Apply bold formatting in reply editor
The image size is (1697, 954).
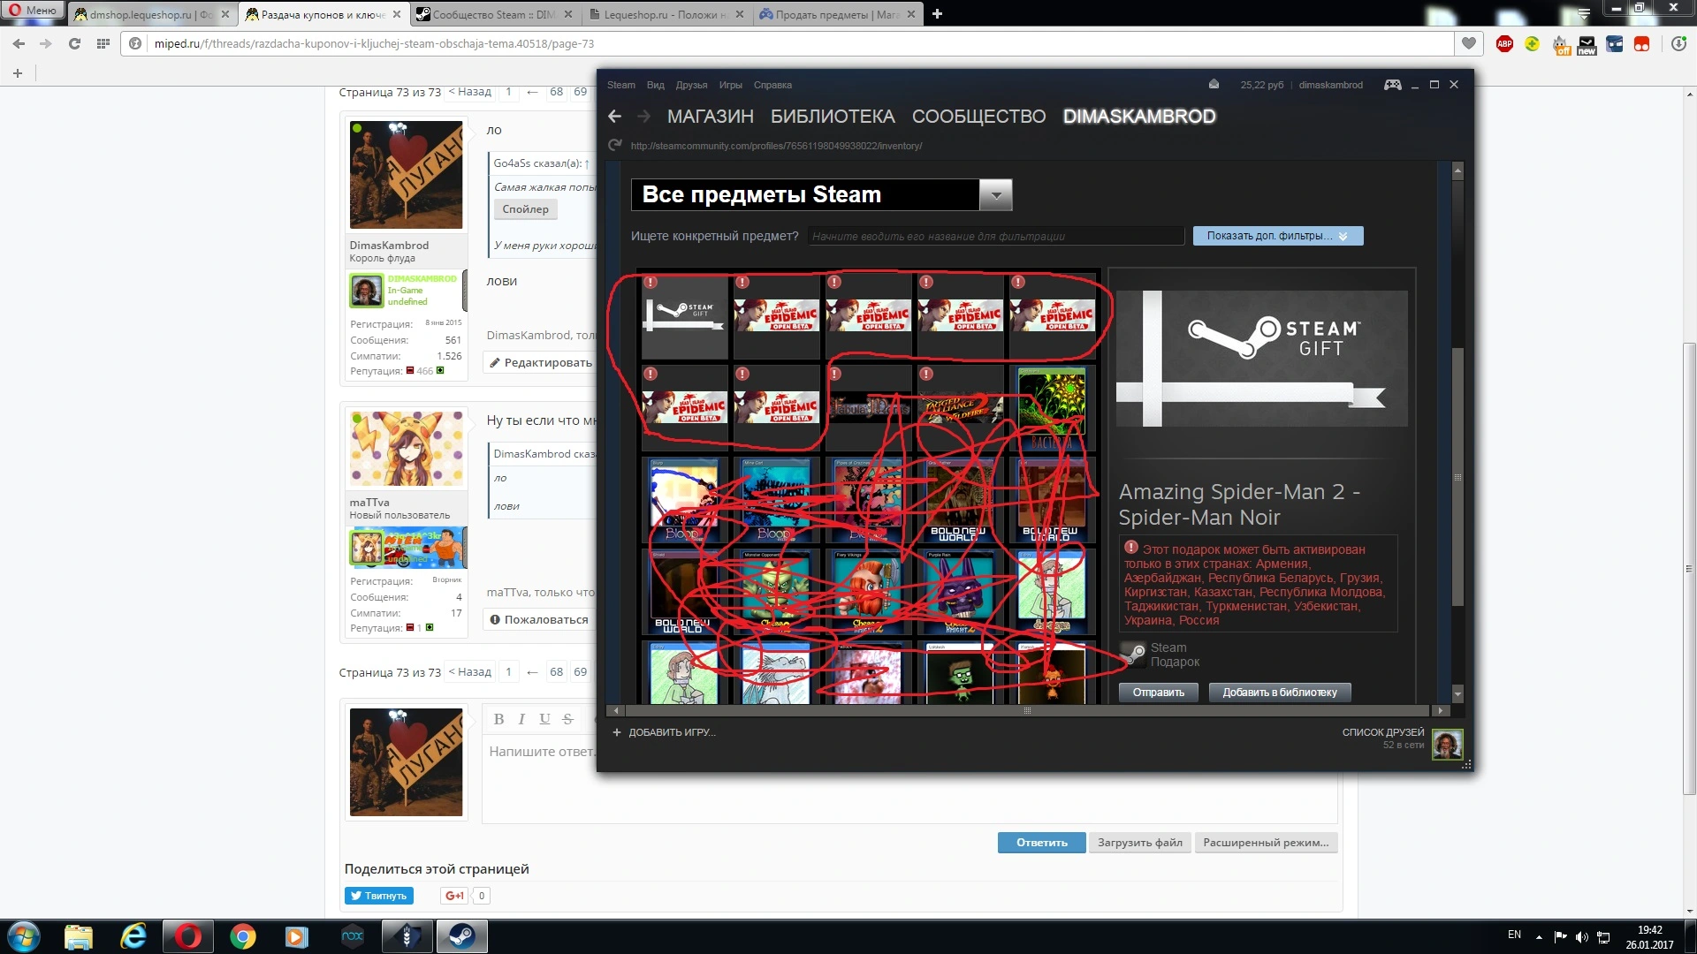[x=498, y=719]
